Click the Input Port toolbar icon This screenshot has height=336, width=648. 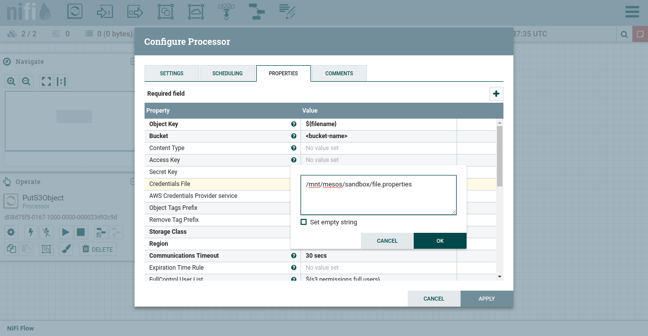[x=105, y=11]
